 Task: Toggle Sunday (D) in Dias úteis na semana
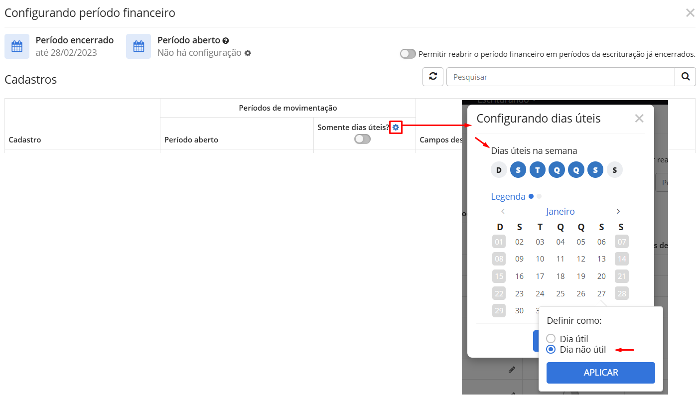point(499,170)
